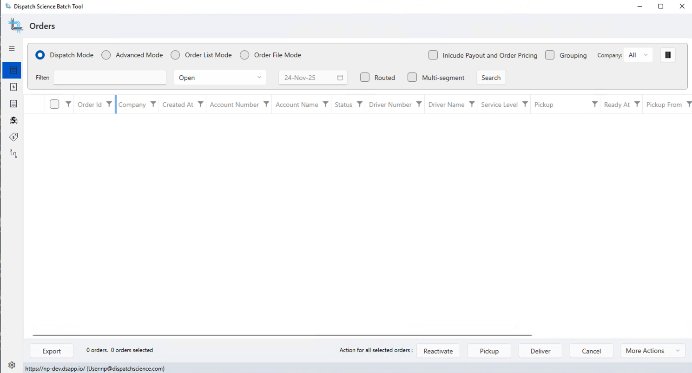692x373 pixels.
Task: Enable Include Payout and Order Pricing checkbox
Action: pos(433,55)
